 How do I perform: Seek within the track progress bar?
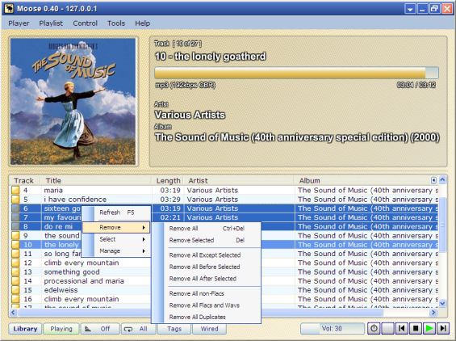point(296,73)
